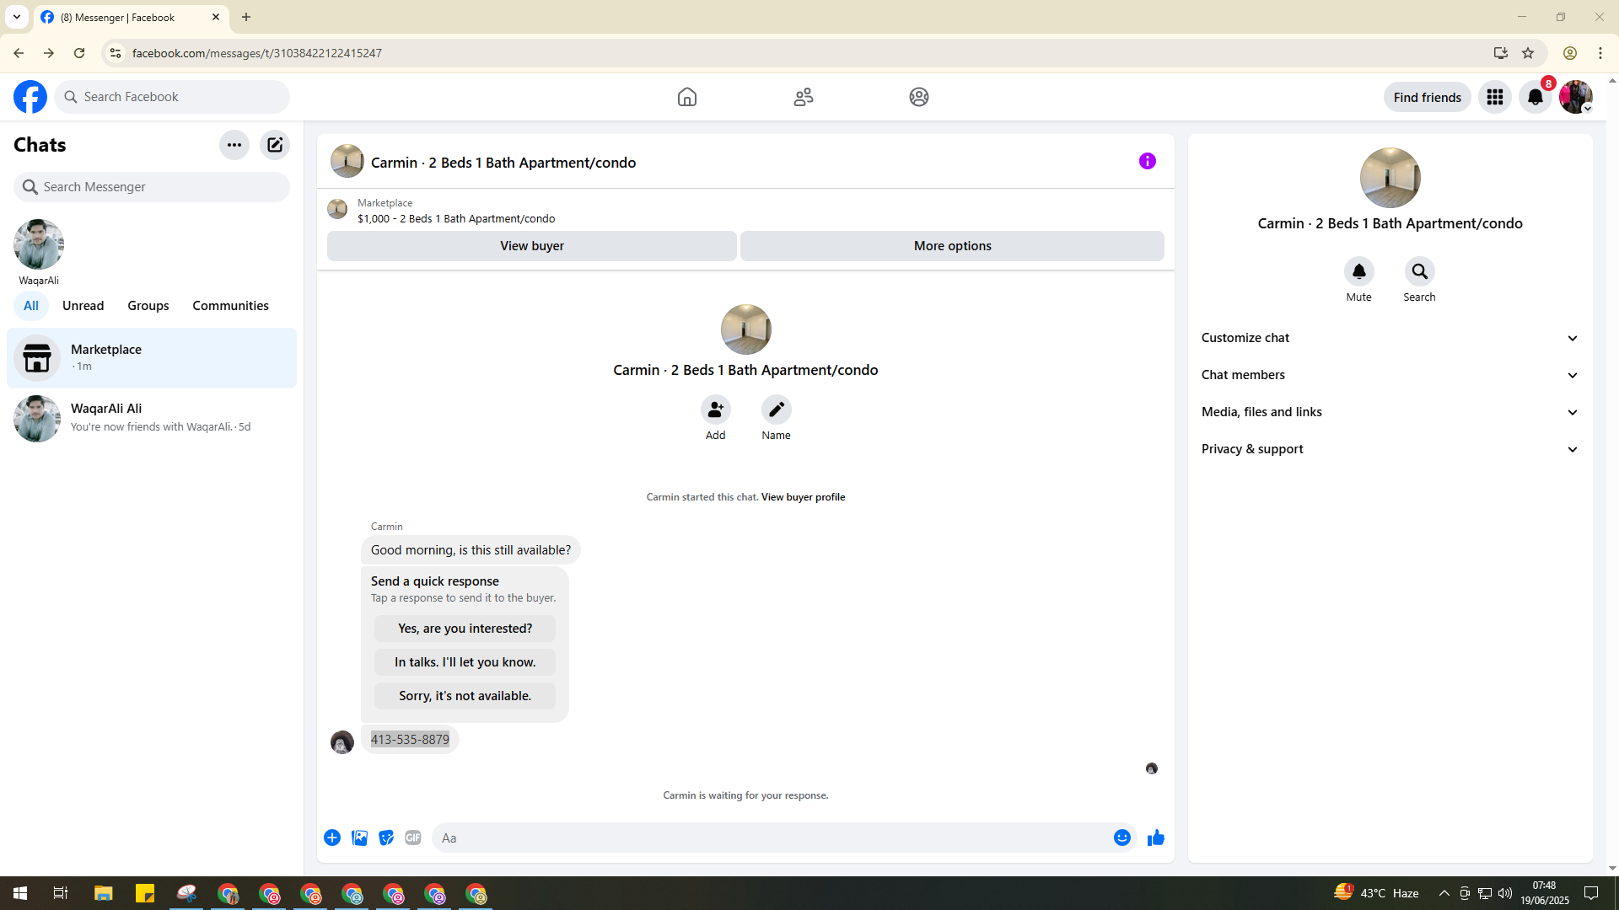Click Find friends button
This screenshot has height=910, width=1619.
[1428, 97]
